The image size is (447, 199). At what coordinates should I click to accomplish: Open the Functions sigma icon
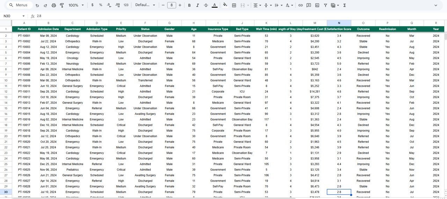[x=345, y=5]
